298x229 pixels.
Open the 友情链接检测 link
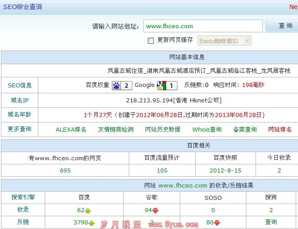115,129
